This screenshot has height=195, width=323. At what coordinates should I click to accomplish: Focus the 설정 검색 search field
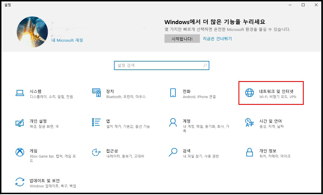pos(162,65)
